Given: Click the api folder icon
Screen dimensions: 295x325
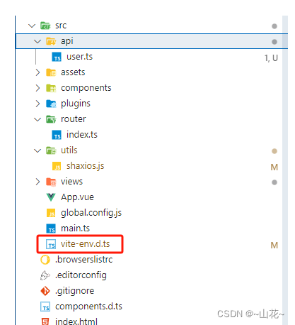Looking at the screenshot, I should pyautogui.click(x=51, y=41).
